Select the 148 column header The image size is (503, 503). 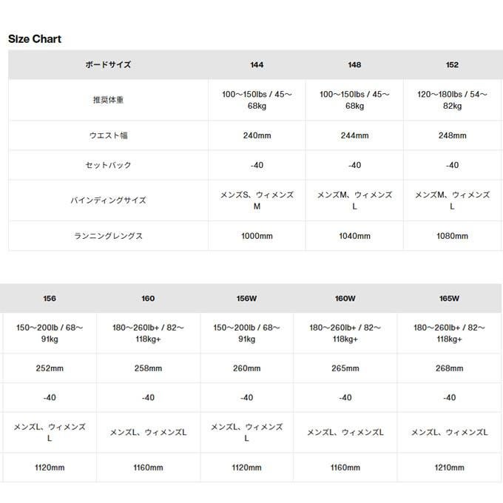tap(354, 65)
